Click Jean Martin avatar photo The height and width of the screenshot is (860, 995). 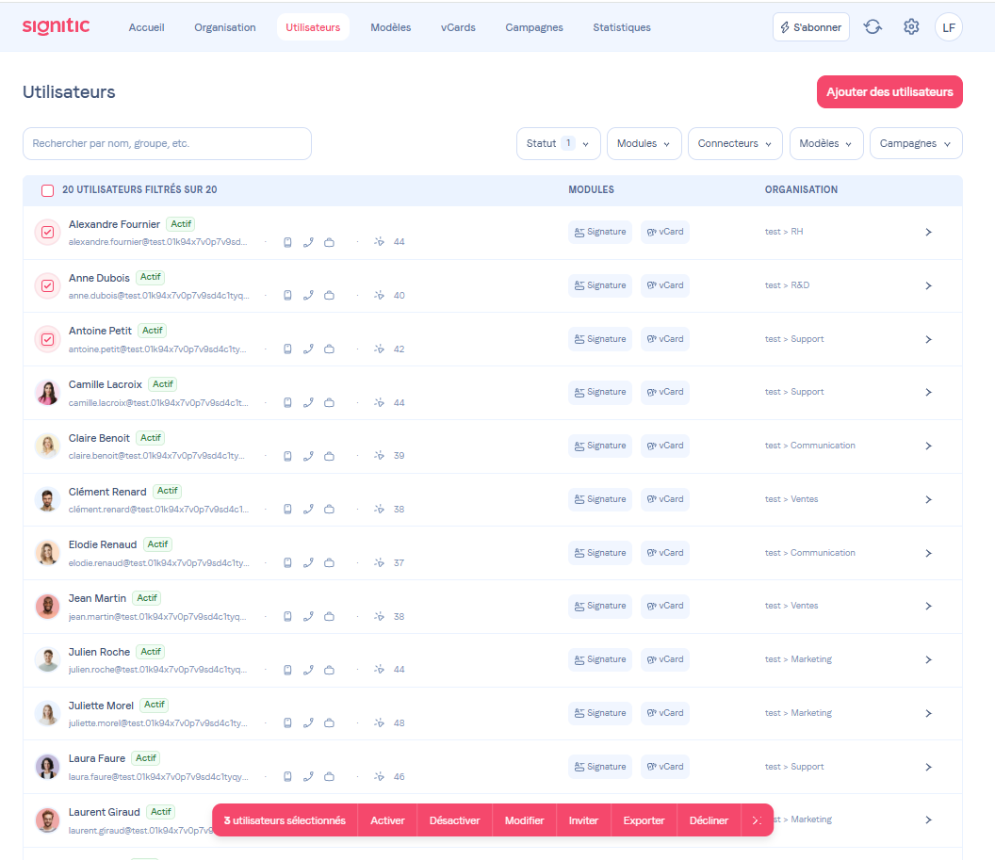48,607
